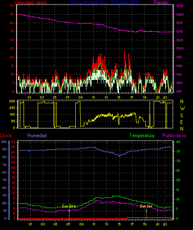Click the 25 temperature axis value

pos(178,170)
